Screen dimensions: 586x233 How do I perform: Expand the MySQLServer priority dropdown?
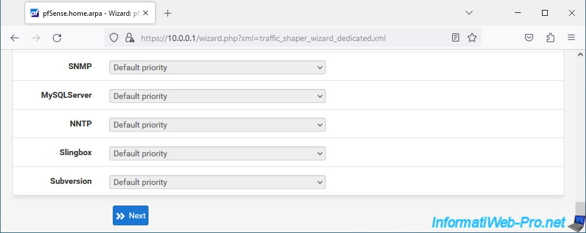(217, 96)
